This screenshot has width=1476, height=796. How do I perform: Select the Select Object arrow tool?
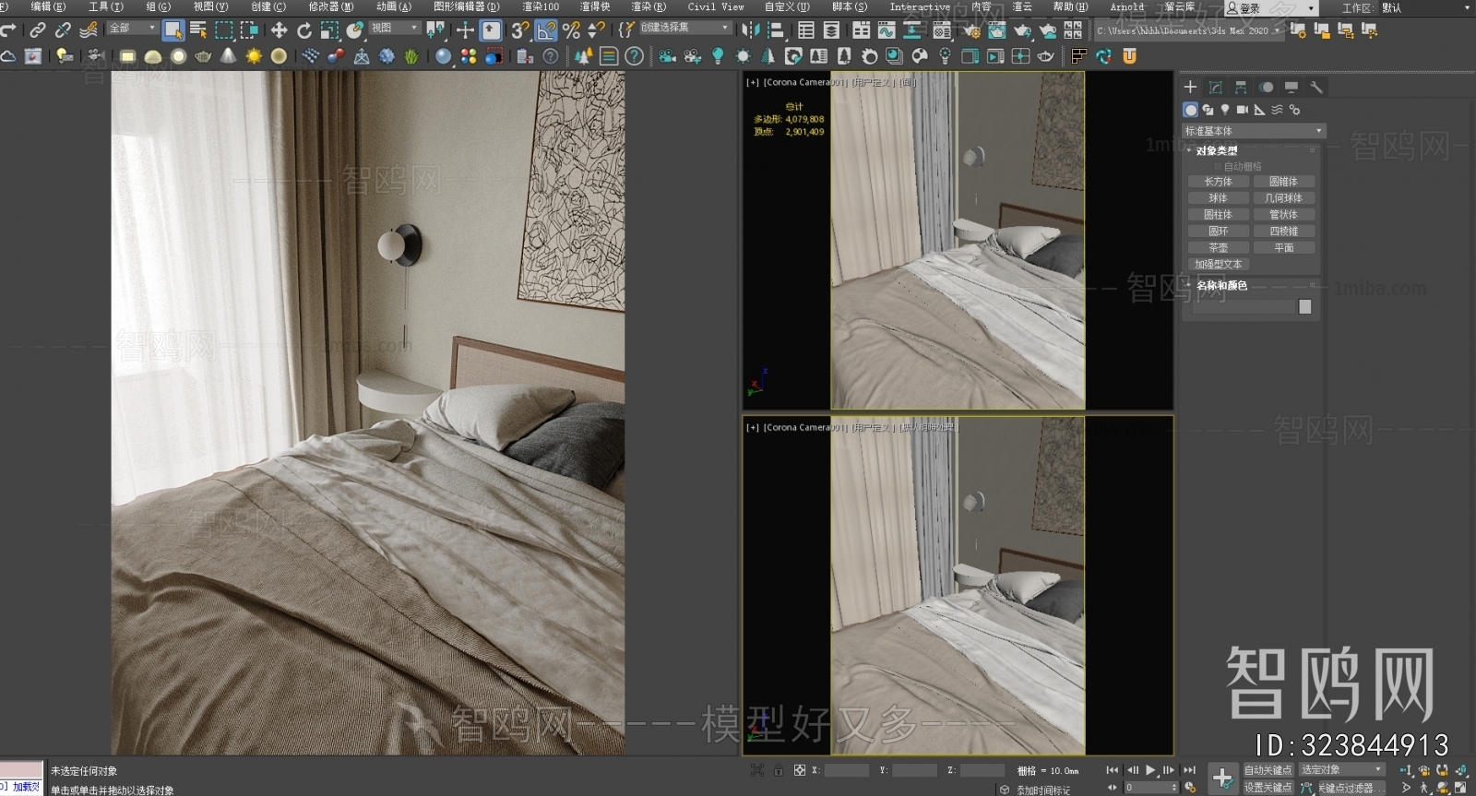click(173, 30)
